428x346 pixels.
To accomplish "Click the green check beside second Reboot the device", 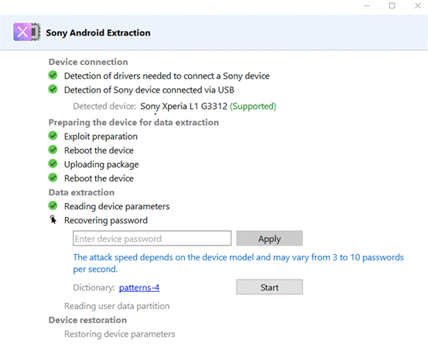I will click(53, 178).
